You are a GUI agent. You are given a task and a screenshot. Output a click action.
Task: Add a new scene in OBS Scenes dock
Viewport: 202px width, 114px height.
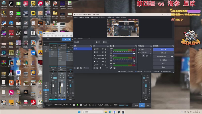click(x=75, y=68)
